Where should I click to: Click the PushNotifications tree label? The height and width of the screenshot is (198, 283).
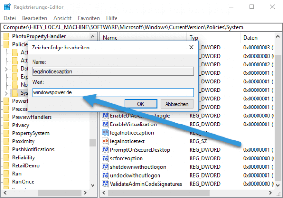coord(33,149)
